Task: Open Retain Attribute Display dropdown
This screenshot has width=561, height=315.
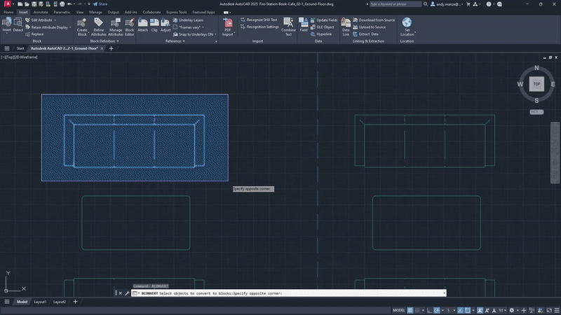Action: point(70,27)
